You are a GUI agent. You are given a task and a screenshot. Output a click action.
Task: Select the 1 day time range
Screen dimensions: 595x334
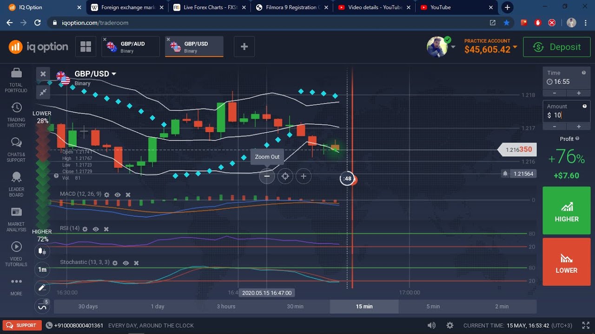click(158, 306)
